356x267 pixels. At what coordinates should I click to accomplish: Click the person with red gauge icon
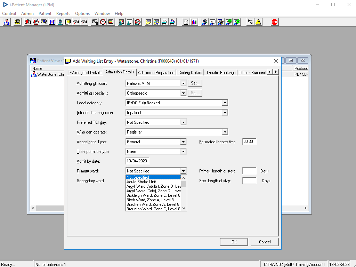(138, 22)
